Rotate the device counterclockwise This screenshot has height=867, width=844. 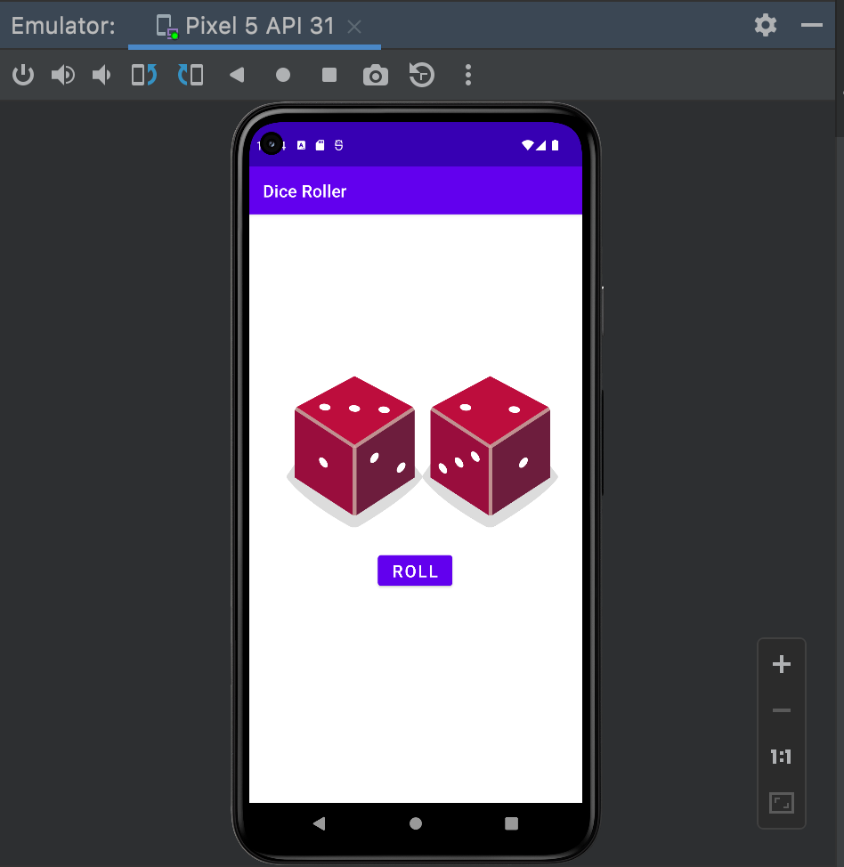tap(143, 75)
